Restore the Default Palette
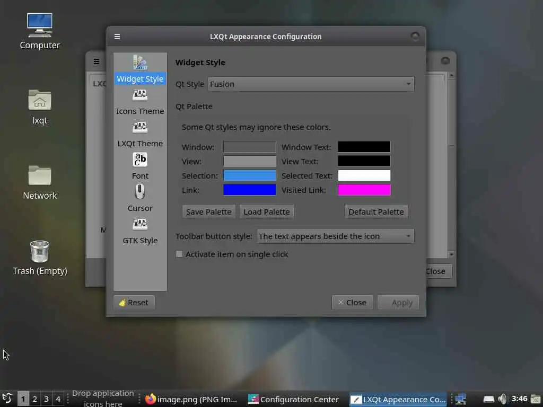Viewport: 543px width, 407px height. tap(376, 212)
